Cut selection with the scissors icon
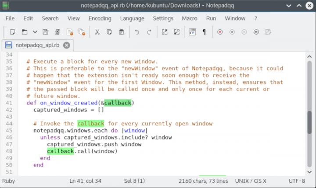 [97, 32]
